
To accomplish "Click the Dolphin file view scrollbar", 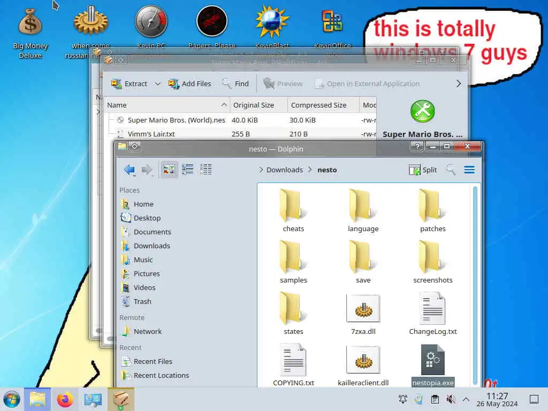I will tap(475, 285).
